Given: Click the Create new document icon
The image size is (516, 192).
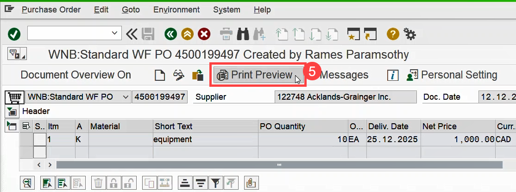Looking at the screenshot, I should click(160, 75).
